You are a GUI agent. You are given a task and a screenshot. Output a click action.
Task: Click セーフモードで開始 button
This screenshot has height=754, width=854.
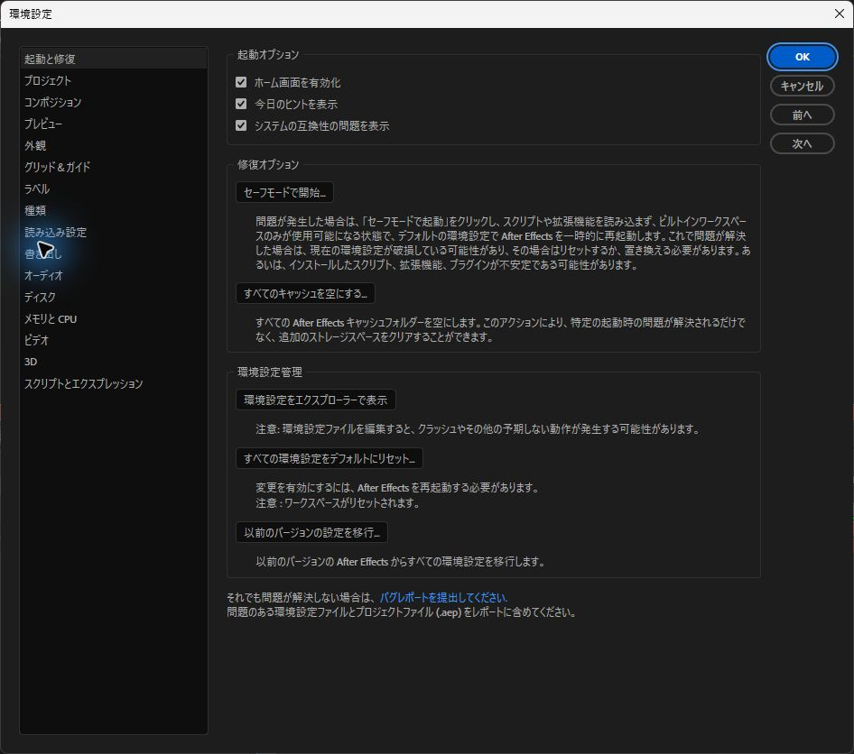tap(285, 193)
